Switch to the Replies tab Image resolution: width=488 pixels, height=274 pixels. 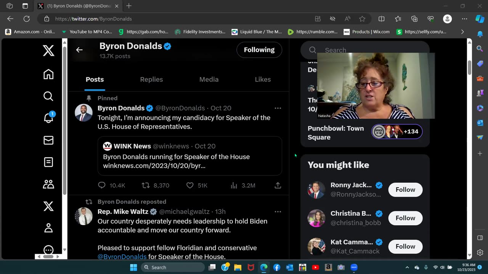click(151, 80)
